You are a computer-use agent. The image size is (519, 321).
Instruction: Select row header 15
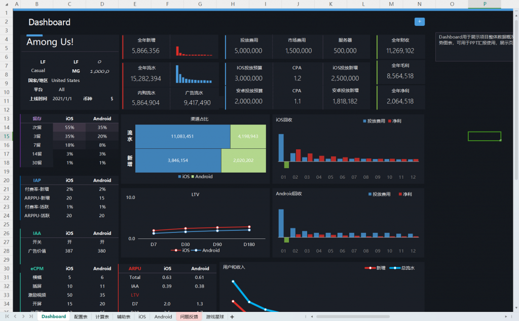pyautogui.click(x=7, y=136)
